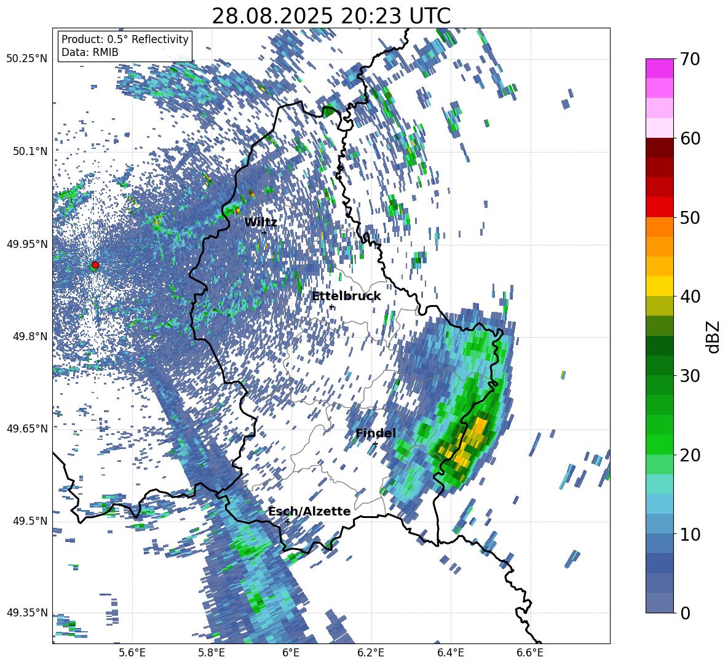This screenshot has height=665, width=728.
Task: Click the 6.2°E longitude label
Action: [x=371, y=653]
